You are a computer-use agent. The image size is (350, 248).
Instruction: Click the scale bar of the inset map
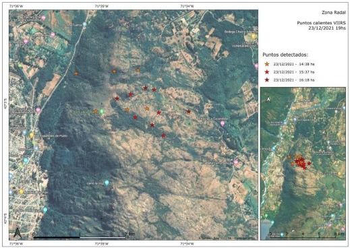(x=308, y=235)
